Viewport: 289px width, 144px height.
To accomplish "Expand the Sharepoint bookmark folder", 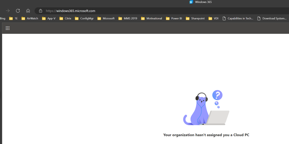I will 195,19.
